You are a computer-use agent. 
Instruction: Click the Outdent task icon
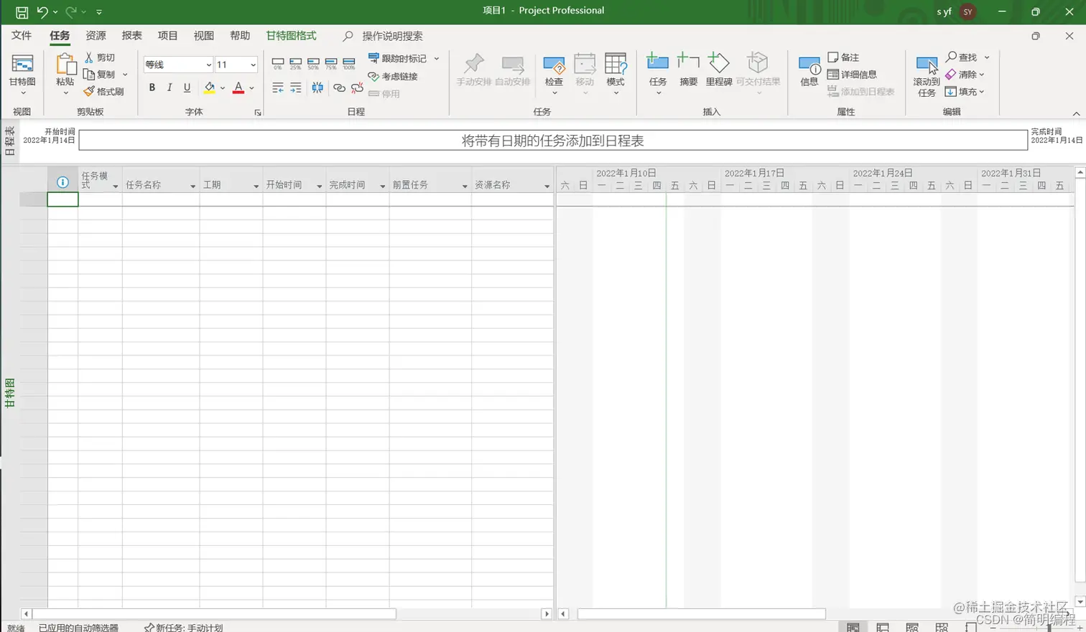[278, 88]
